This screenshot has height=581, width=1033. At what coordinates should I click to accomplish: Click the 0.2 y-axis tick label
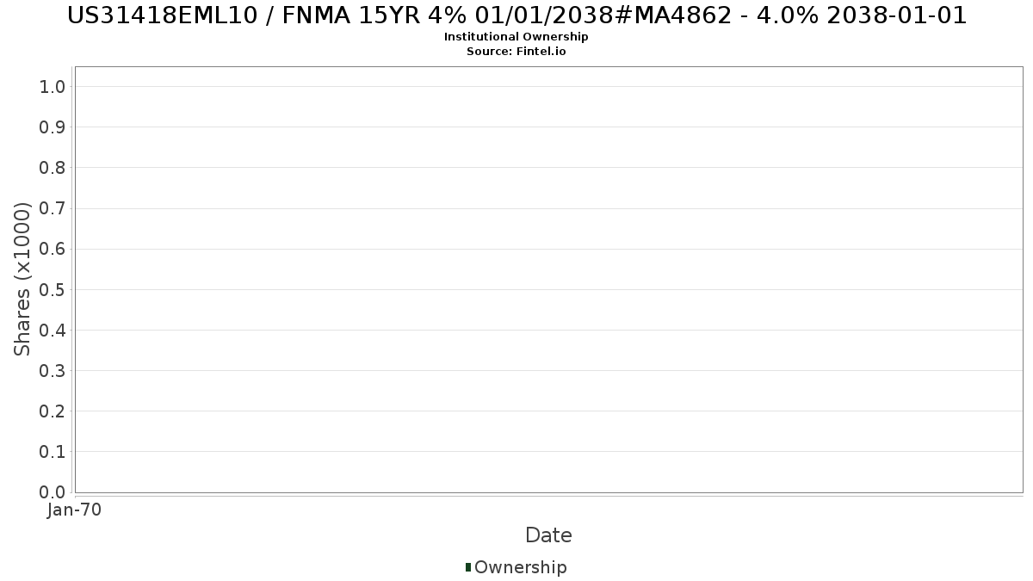(x=53, y=411)
